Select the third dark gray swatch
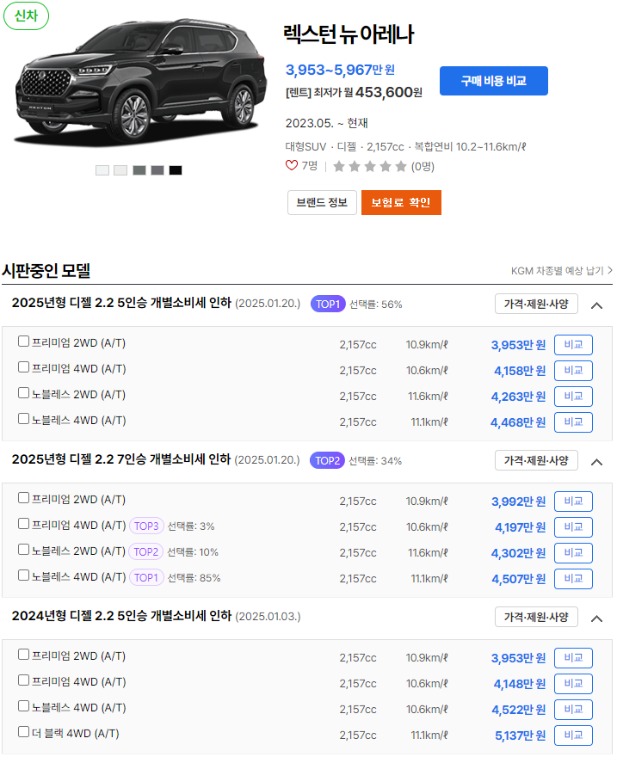 pos(139,170)
